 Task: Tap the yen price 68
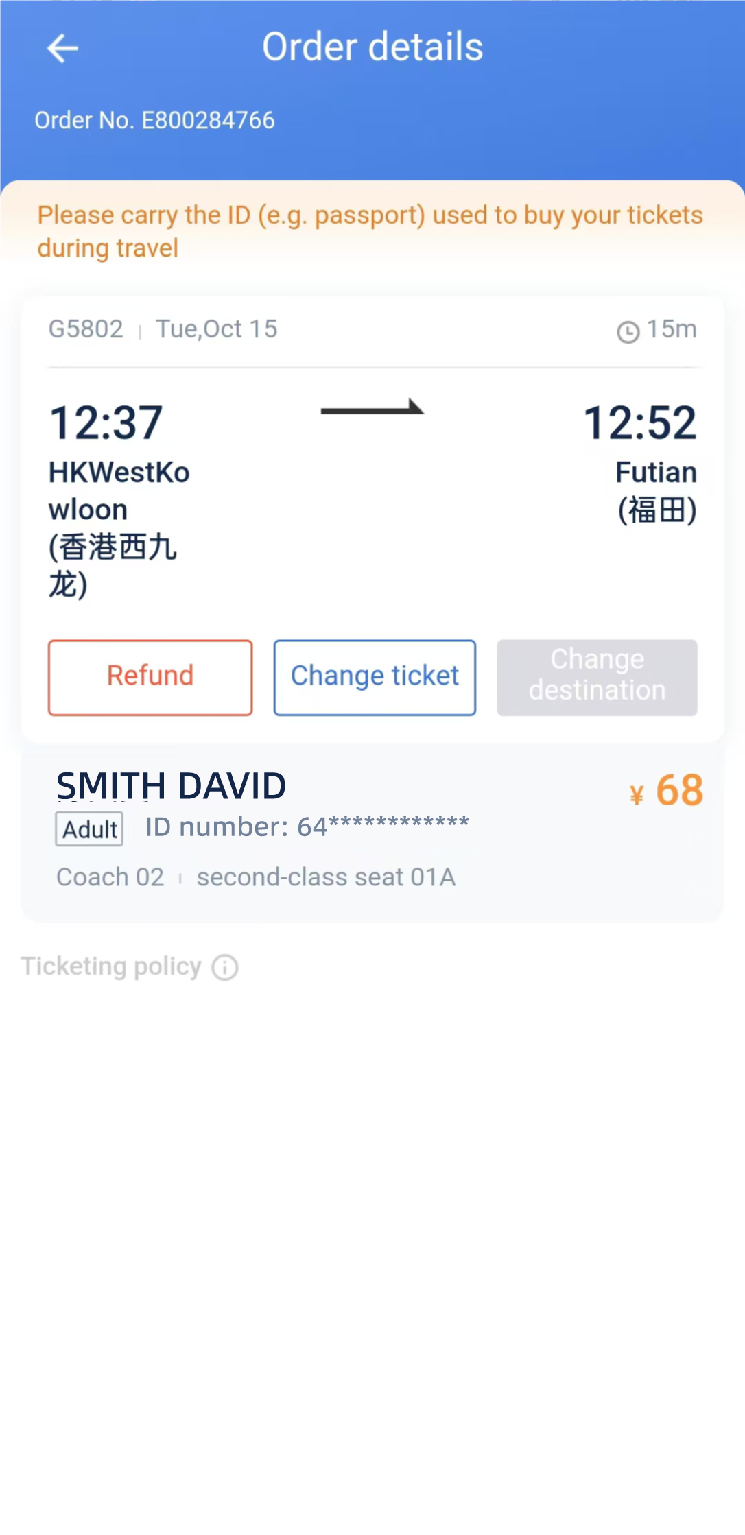[667, 791]
